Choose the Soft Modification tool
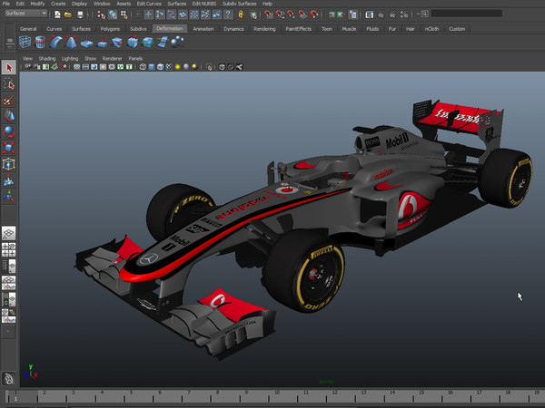Image resolution: width=545 pixels, height=408 pixels. pyautogui.click(x=9, y=180)
